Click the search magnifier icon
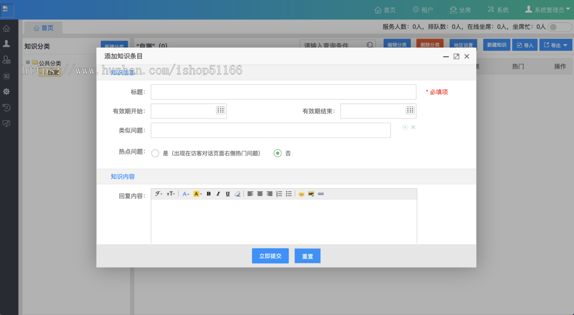 370,45
